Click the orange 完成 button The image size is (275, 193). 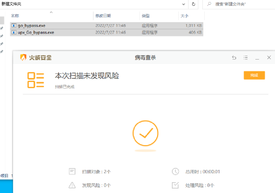coord(254,75)
